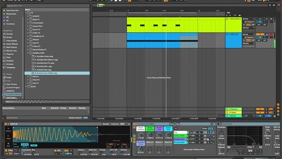This screenshot has width=282, height=159.
Task: Click the browser search field
Action: 47,6
